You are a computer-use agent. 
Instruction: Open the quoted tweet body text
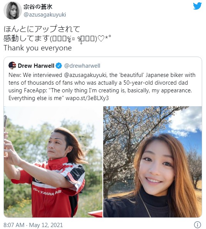pos(102,87)
